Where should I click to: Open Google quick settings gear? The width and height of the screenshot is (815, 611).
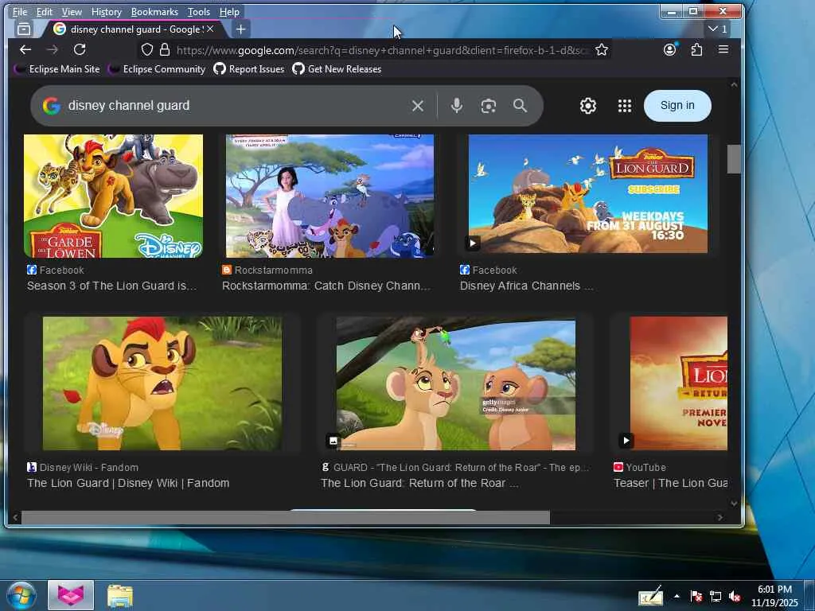[588, 106]
